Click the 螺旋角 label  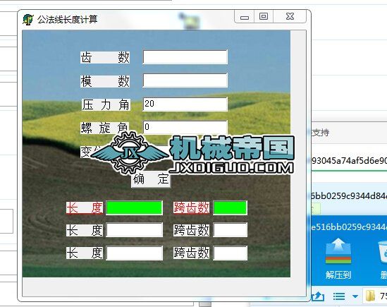coord(104,128)
